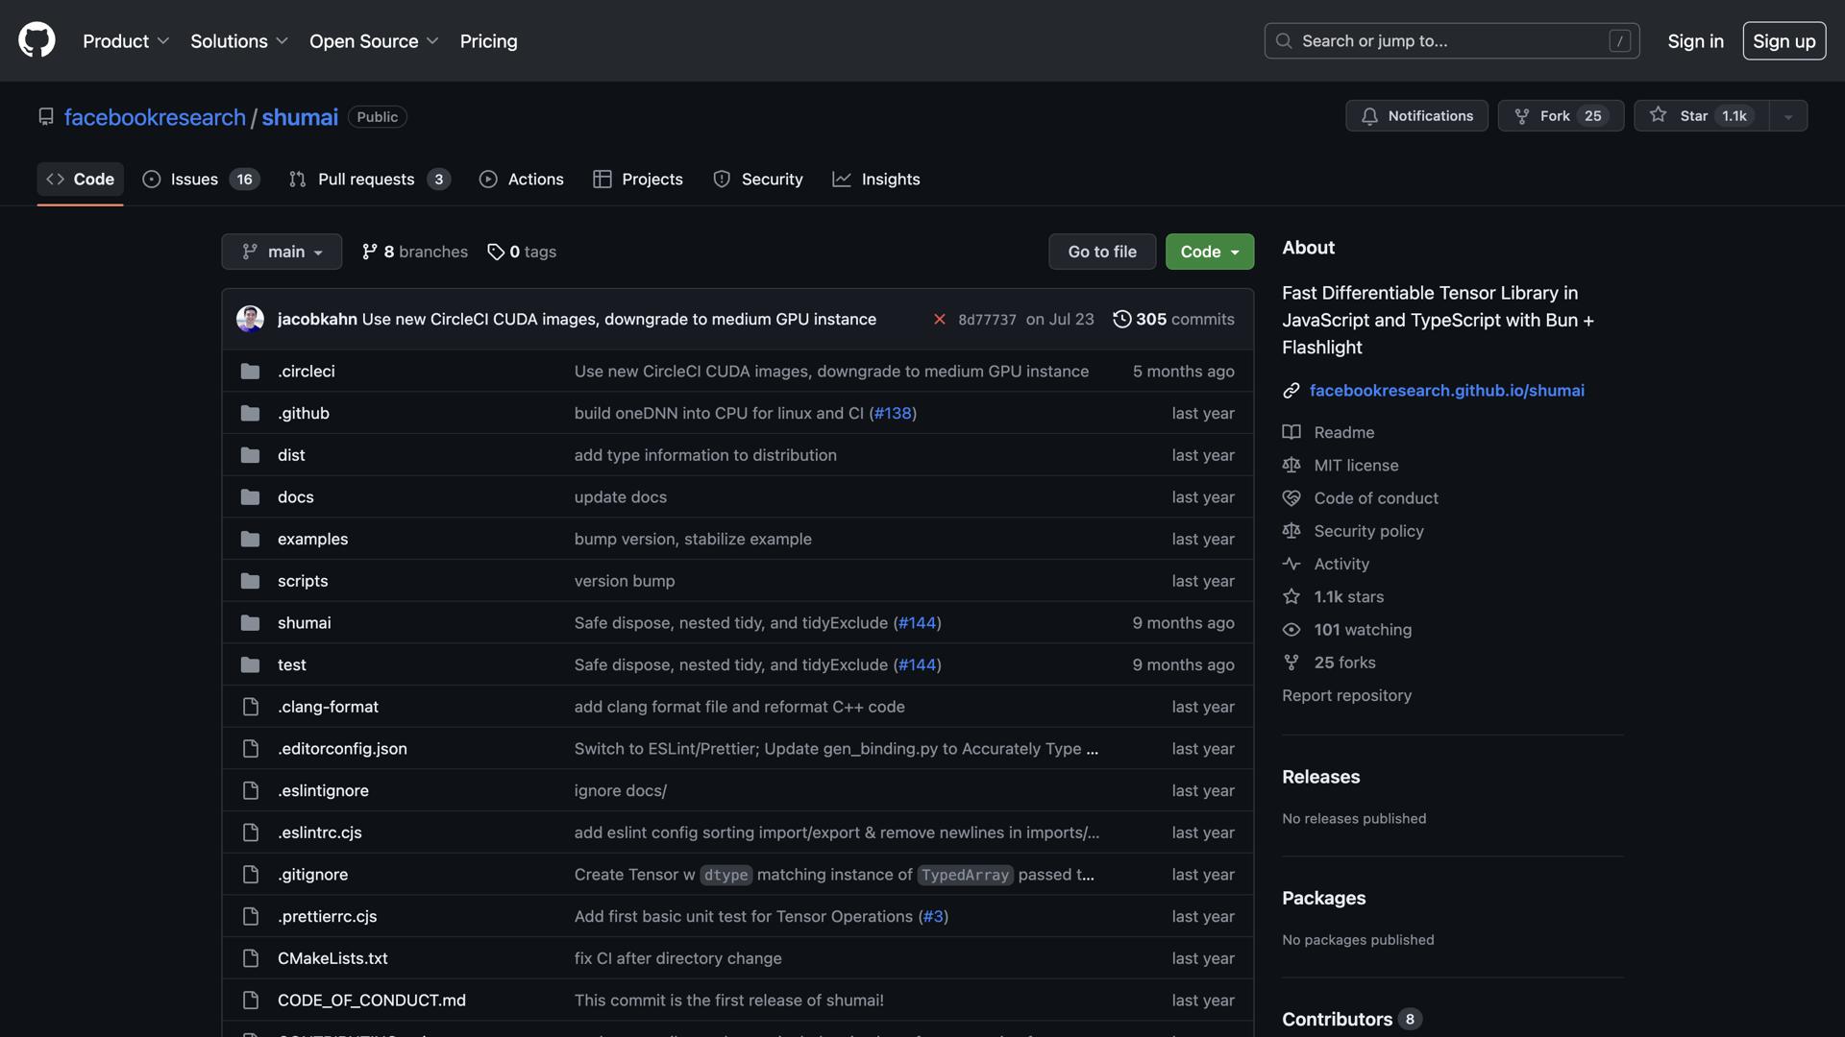Click the GitHub Octocat logo
This screenshot has width=1845, height=1037.
point(37,40)
